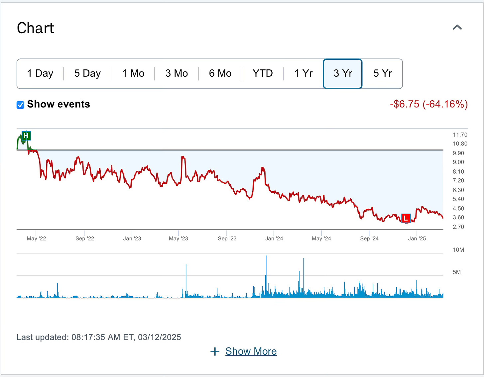This screenshot has width=484, height=377.
Task: Click the green H high event marker
Action: 26,136
